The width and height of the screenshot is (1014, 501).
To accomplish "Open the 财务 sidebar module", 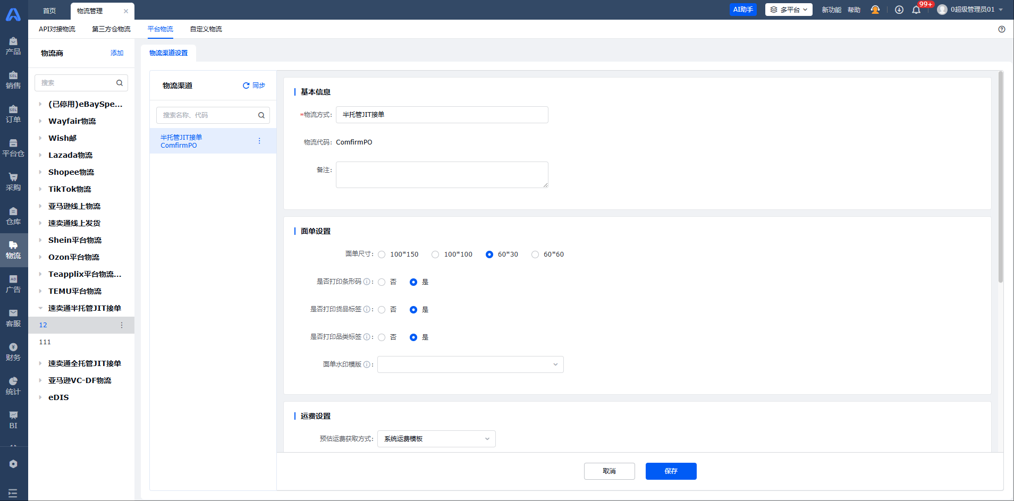I will (x=13, y=352).
